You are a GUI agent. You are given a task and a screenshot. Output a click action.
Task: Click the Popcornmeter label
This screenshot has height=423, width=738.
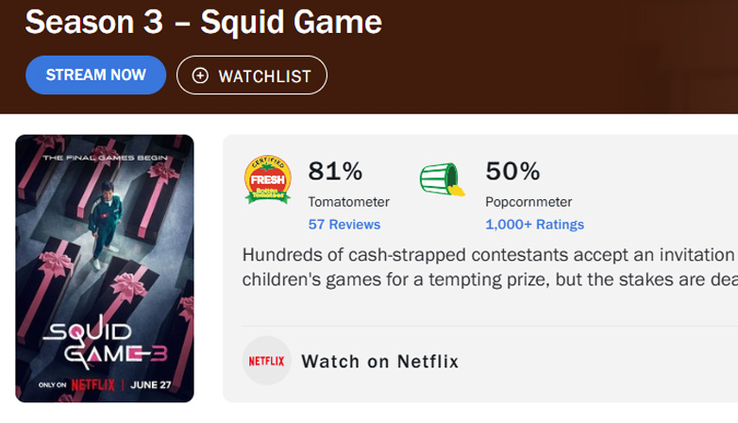coord(528,201)
